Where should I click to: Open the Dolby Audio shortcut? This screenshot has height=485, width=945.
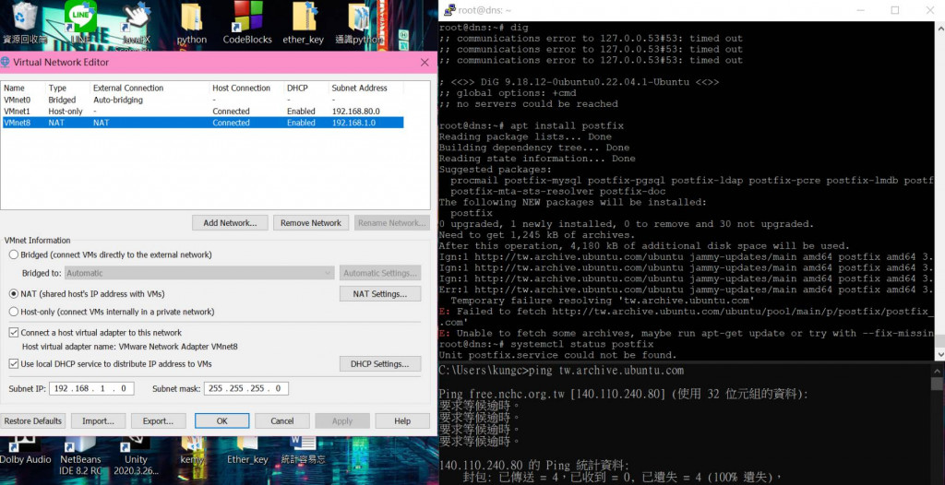pos(25,452)
